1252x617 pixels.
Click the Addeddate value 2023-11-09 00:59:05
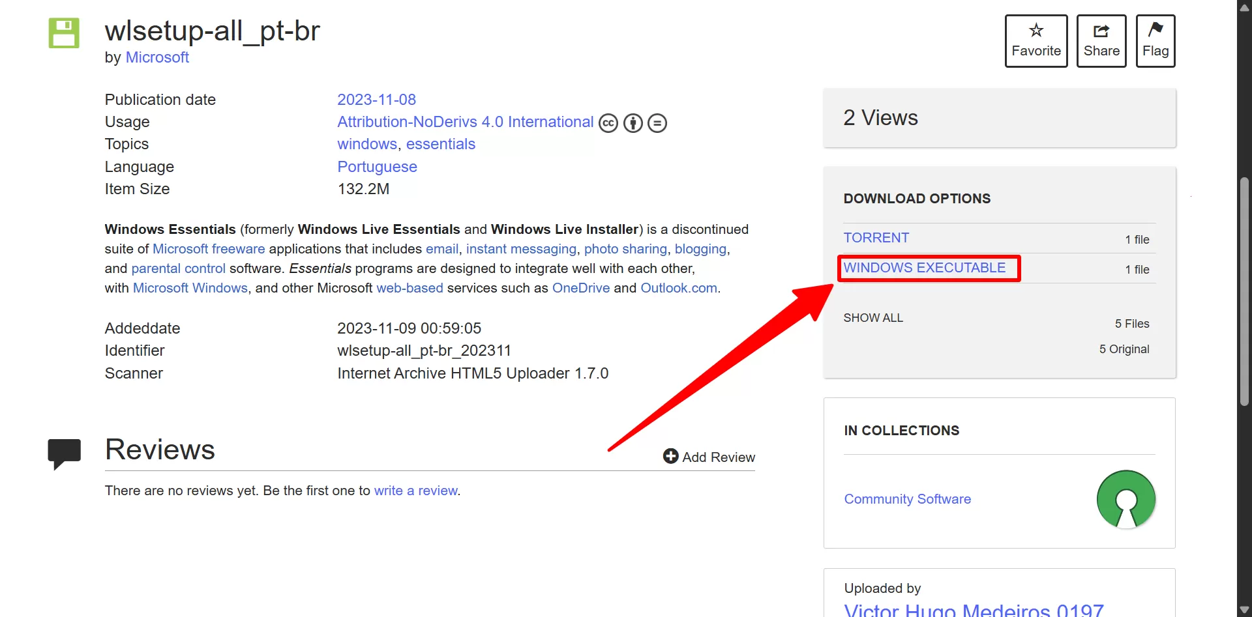(409, 328)
